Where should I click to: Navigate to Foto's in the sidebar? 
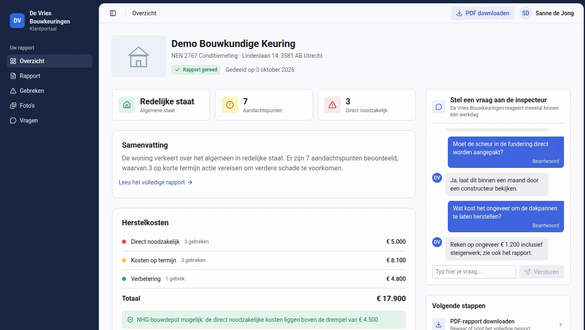coord(49,106)
